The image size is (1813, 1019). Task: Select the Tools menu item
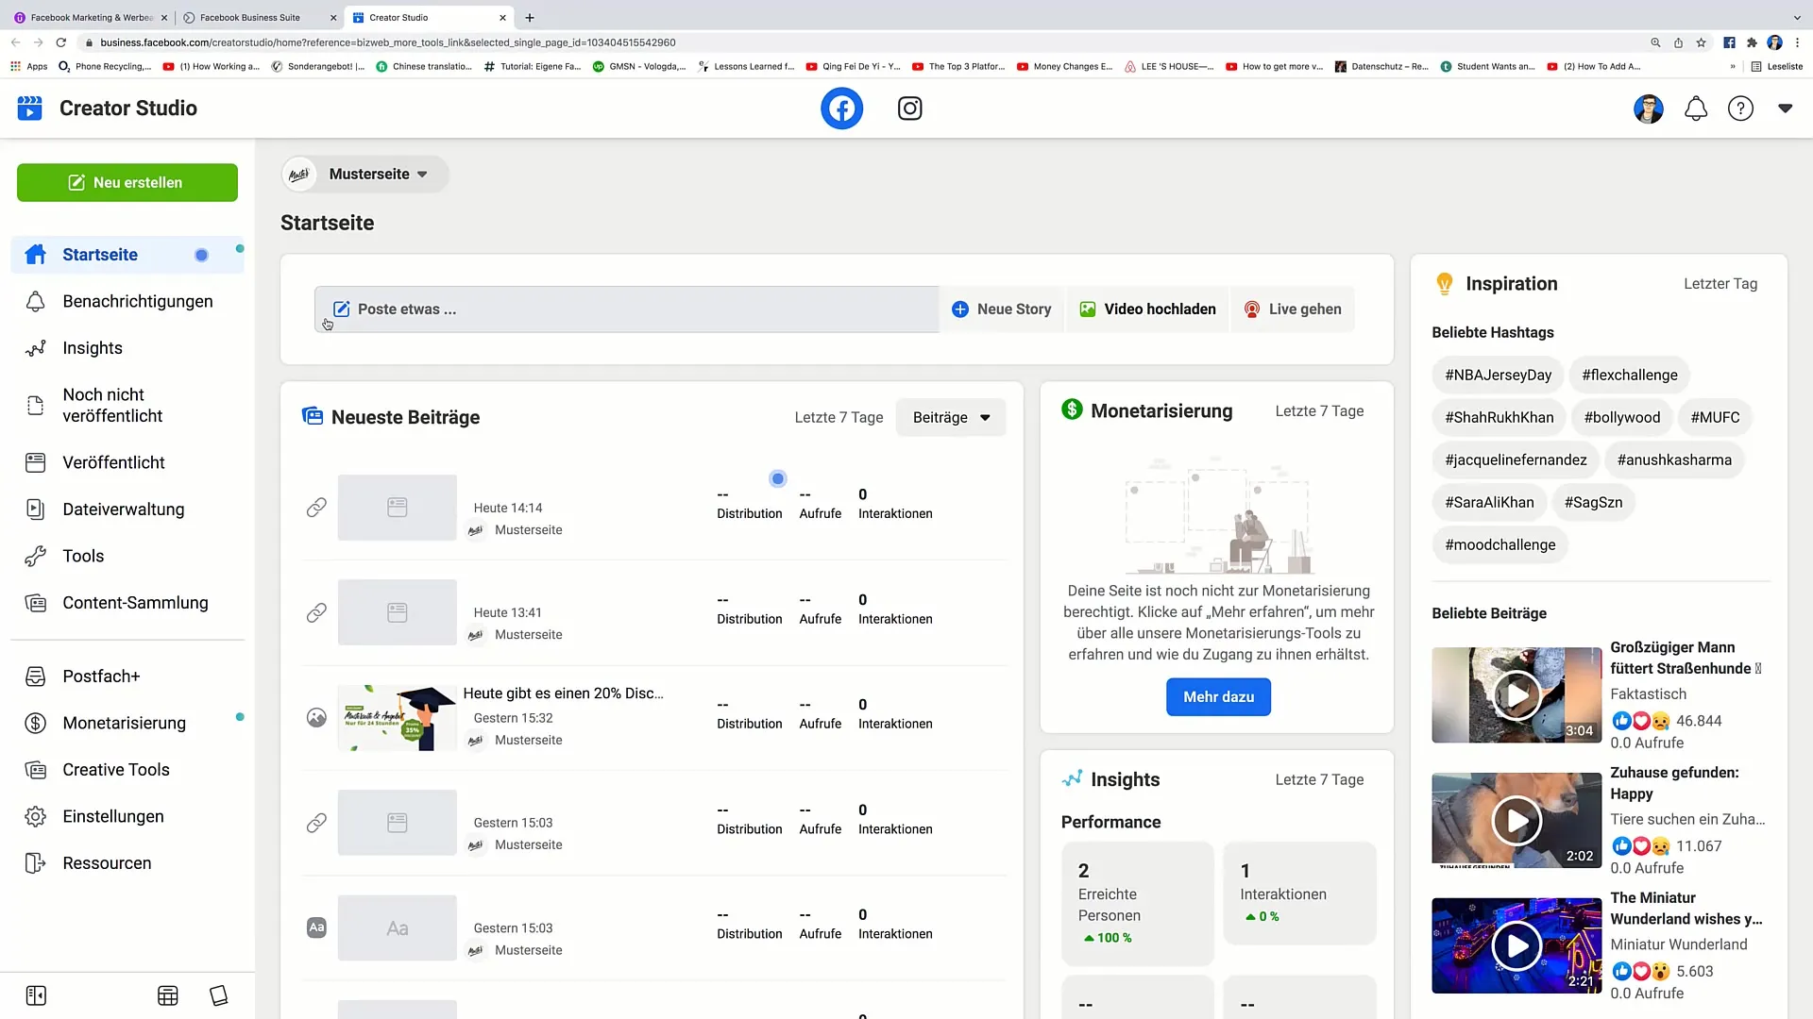tap(82, 555)
